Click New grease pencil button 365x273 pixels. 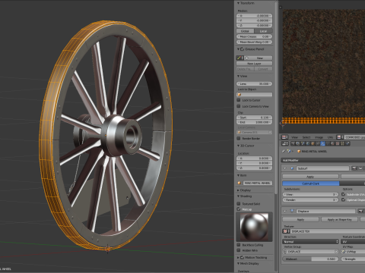tap(259, 58)
